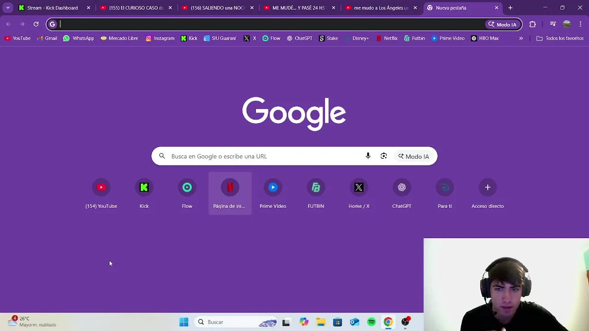Open the 'Todos los favoritos' folder
This screenshot has width=589, height=331.
(560, 38)
